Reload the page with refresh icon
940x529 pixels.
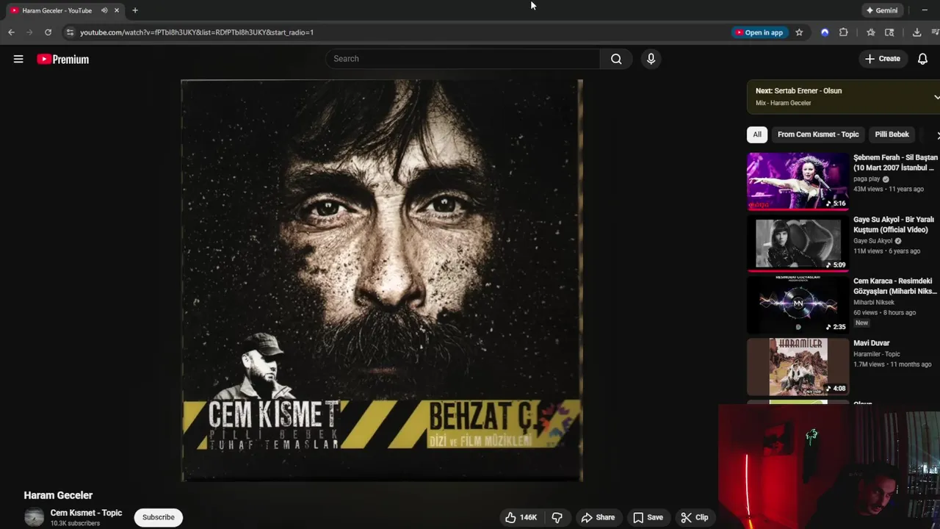[48, 32]
